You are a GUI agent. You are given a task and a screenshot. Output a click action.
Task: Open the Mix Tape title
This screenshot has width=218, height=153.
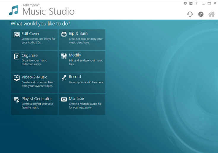(x=77, y=99)
